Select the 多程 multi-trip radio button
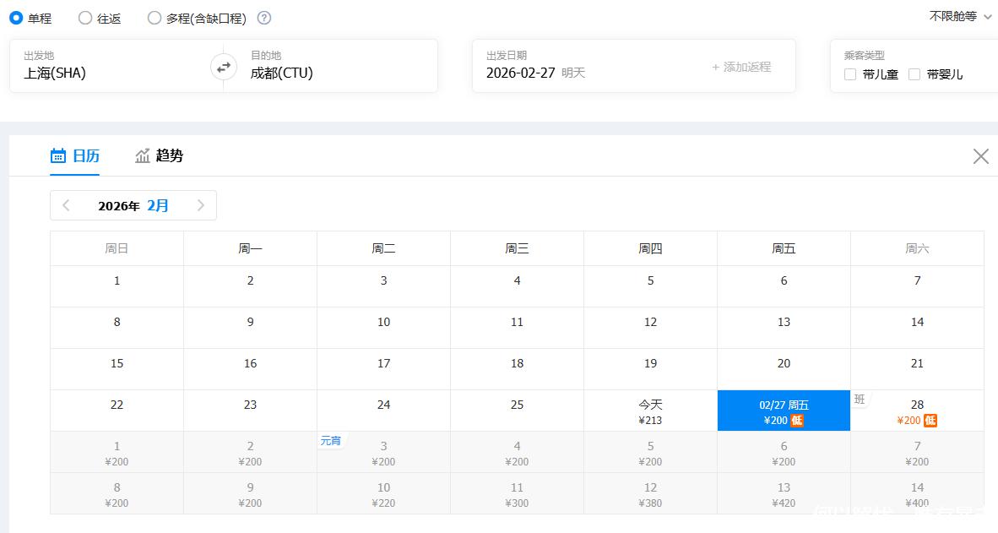This screenshot has height=533, width=998. pyautogui.click(x=155, y=18)
